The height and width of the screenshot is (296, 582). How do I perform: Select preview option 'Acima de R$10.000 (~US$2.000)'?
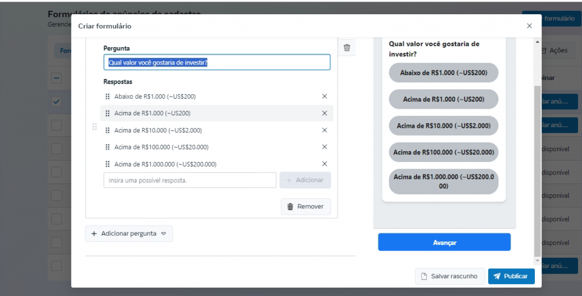pos(443,126)
